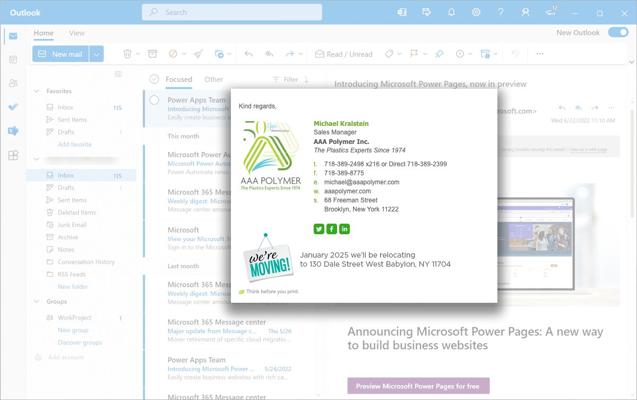637x400 pixels.
Task: Click Preview Microsoft Power Pages for free
Action: point(418,386)
